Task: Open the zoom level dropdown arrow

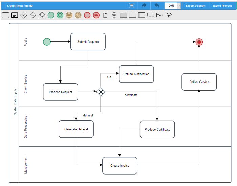Action: pyautogui.click(x=179, y=6)
